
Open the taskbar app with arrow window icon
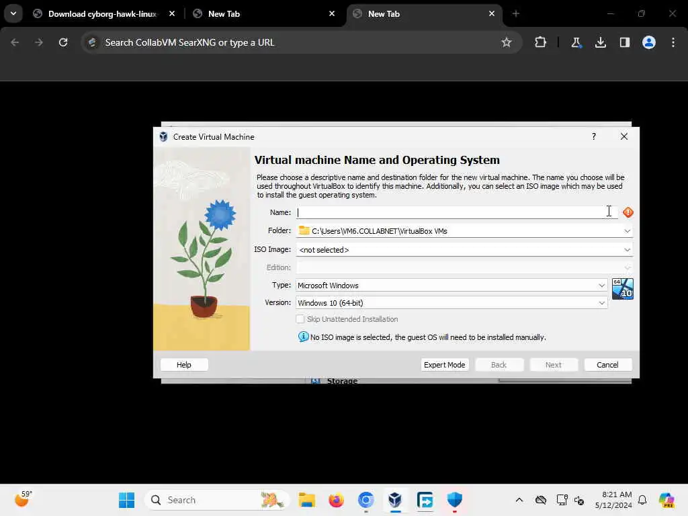(425, 500)
